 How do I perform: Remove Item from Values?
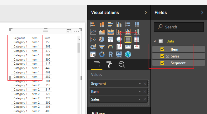pyautogui.click(x=145, y=92)
